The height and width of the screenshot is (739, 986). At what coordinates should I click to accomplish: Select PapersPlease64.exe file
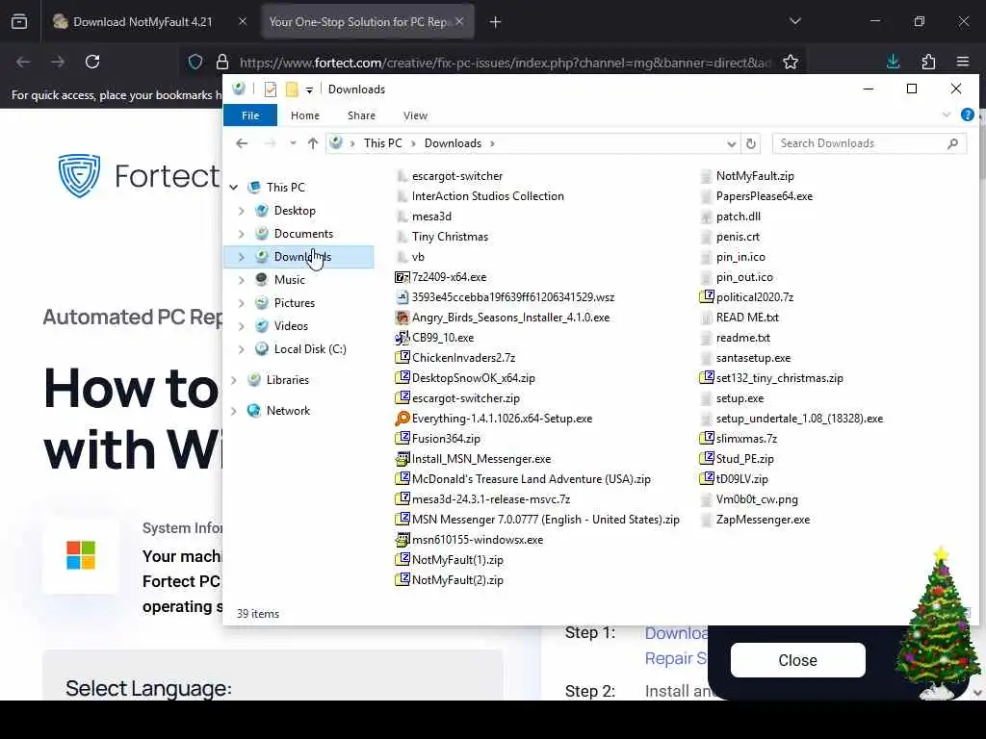756,196
